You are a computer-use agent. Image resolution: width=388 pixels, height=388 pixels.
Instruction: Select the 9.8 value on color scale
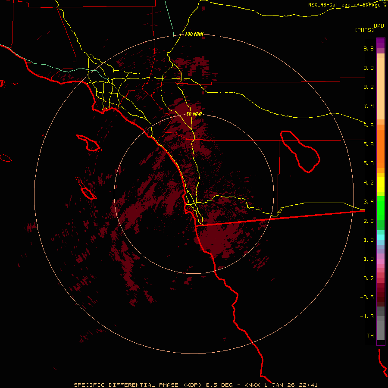369,48
